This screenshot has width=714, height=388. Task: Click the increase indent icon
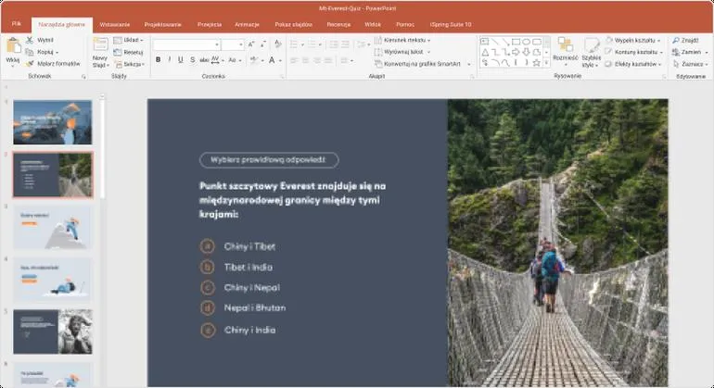tap(346, 44)
